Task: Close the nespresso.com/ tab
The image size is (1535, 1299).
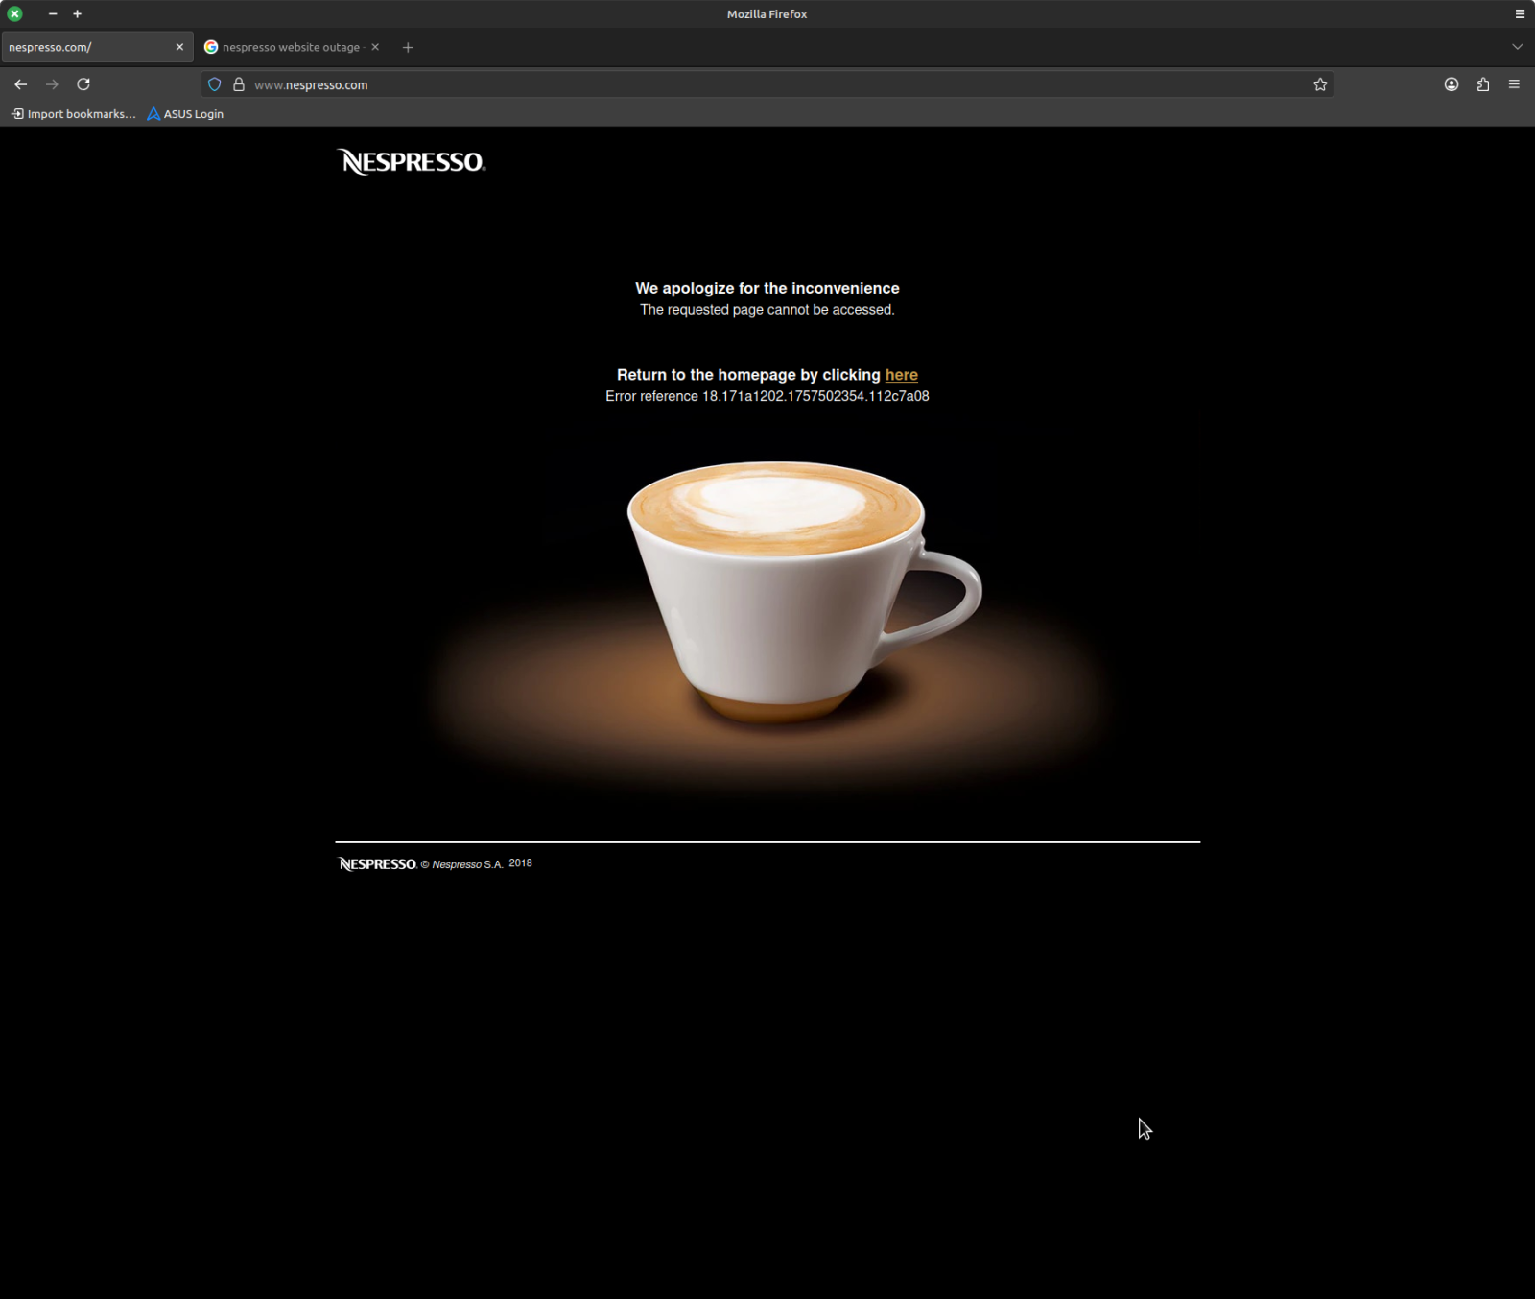Action: (x=179, y=47)
